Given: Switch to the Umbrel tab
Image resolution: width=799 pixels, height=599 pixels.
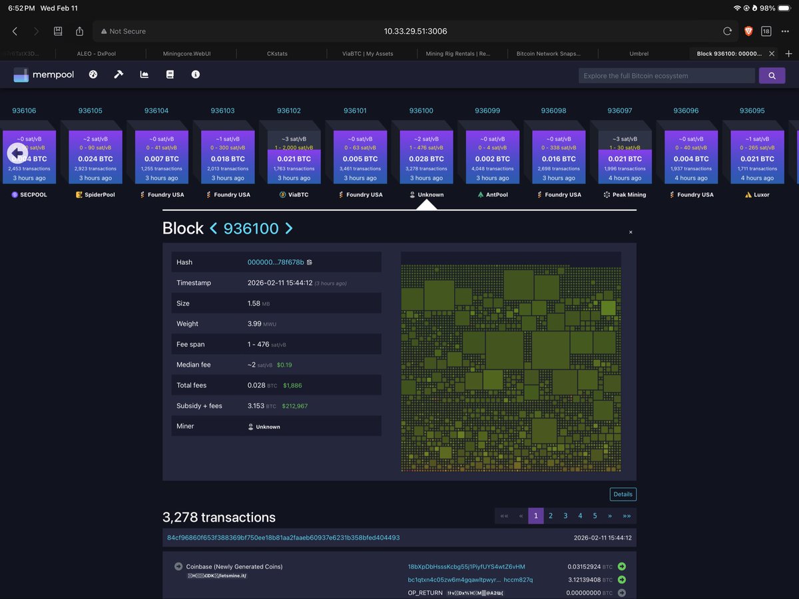Looking at the screenshot, I should (x=639, y=53).
